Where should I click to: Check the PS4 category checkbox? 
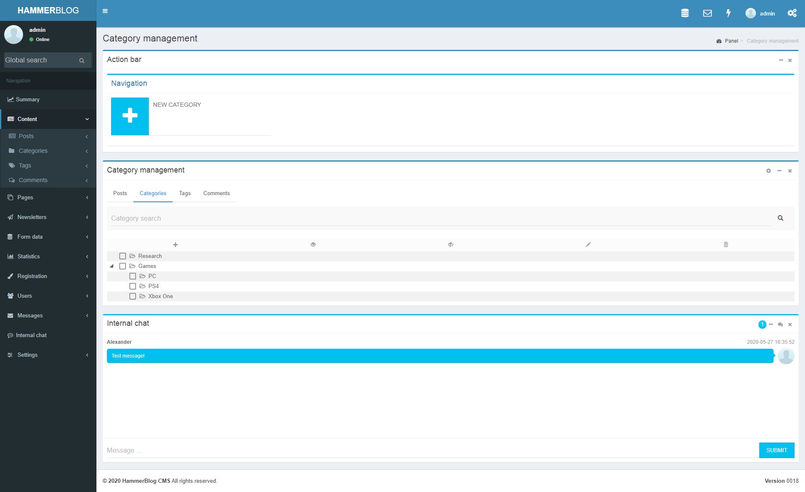coord(133,286)
